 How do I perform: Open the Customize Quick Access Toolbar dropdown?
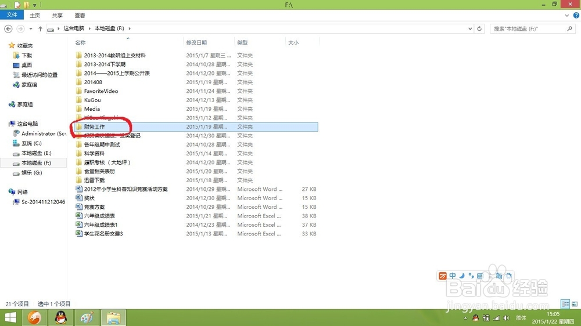pyautogui.click(x=34, y=5)
